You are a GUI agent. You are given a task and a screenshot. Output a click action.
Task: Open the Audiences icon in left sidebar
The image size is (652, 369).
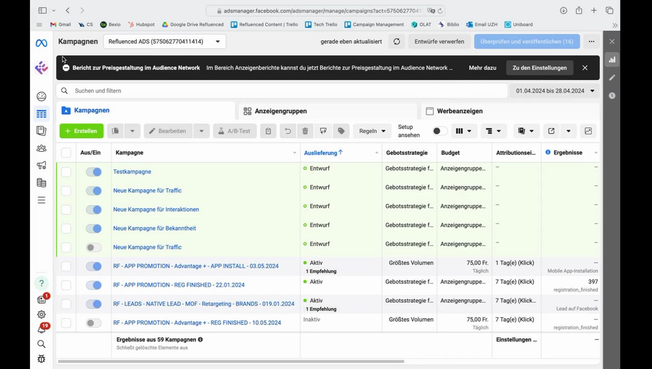point(41,148)
